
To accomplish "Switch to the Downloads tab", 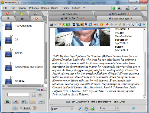I will (72, 14).
